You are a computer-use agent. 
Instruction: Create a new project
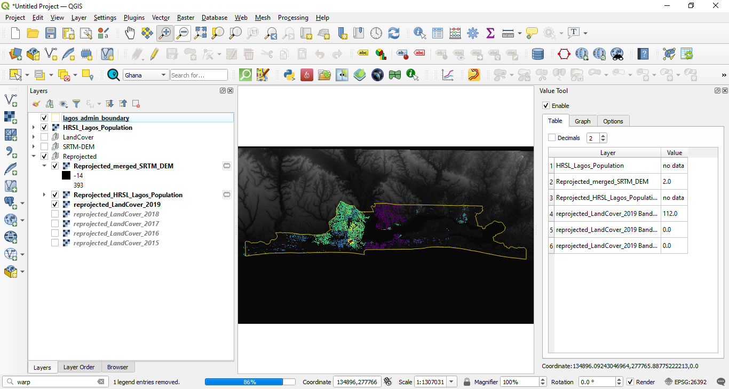pyautogui.click(x=15, y=33)
